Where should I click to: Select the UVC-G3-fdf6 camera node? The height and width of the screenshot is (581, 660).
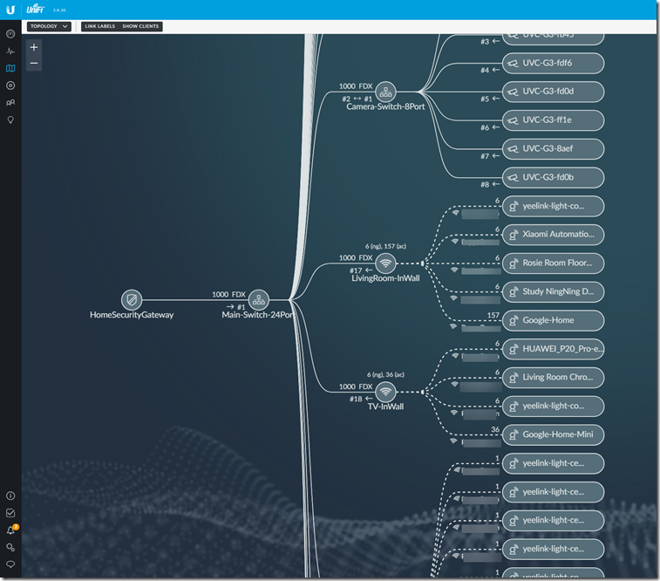pyautogui.click(x=554, y=63)
